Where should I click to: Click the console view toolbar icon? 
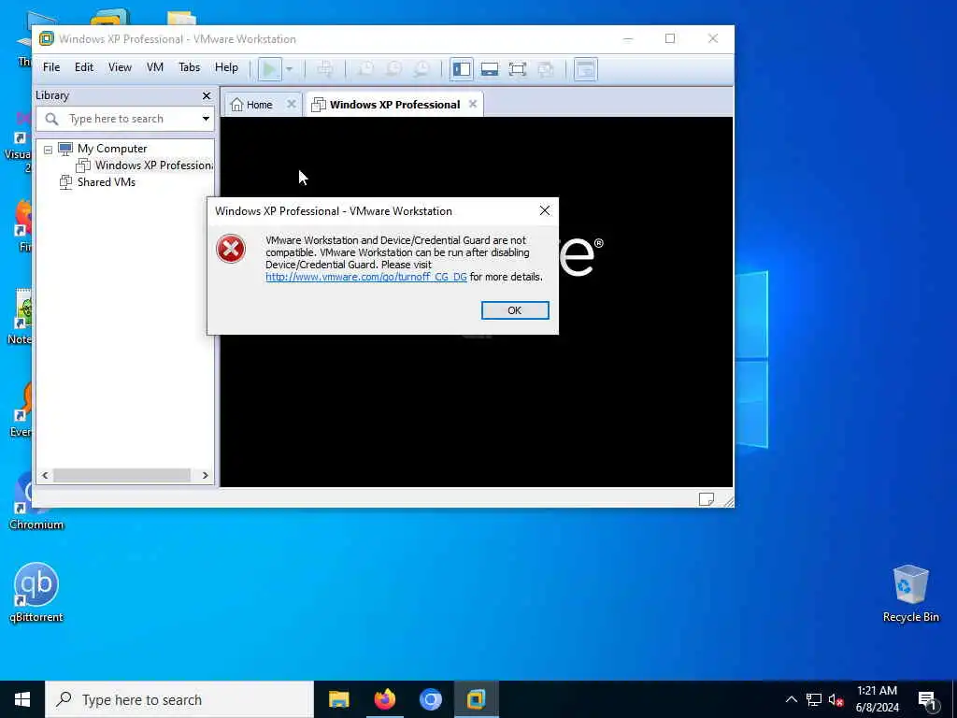[586, 69]
